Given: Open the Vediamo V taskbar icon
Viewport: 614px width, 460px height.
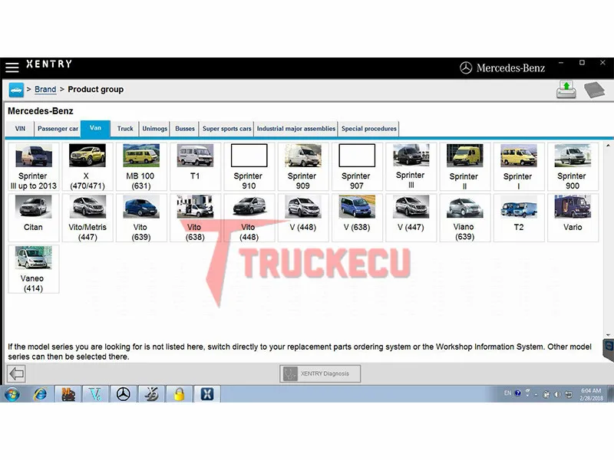Looking at the screenshot, I should click(x=95, y=394).
